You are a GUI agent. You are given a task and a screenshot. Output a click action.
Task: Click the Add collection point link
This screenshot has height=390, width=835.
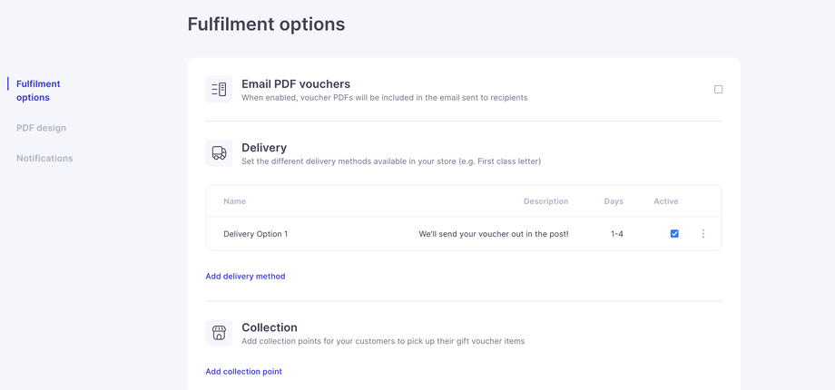click(243, 372)
